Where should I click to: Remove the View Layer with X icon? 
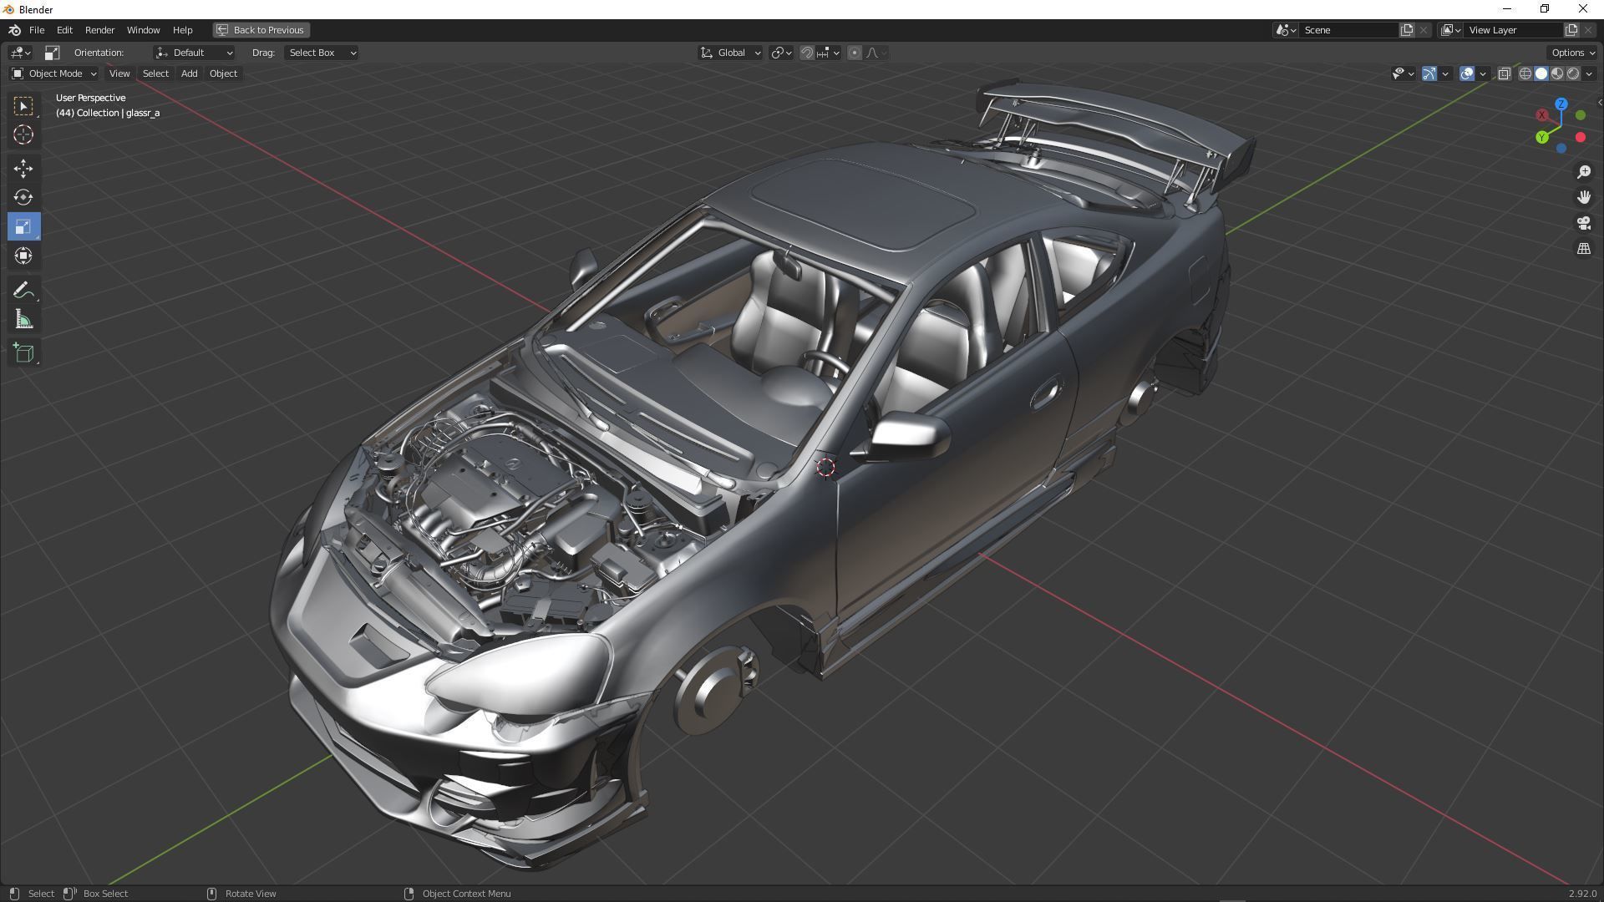pos(1588,30)
